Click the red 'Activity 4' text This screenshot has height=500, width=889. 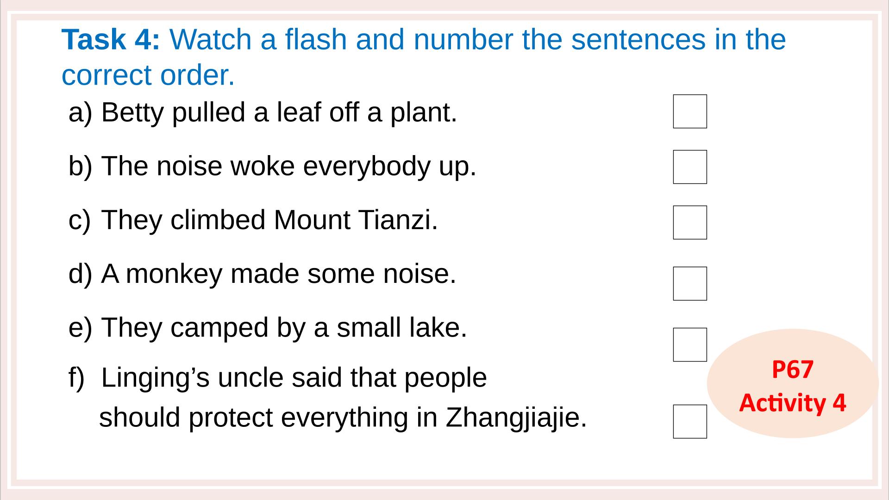pos(793,403)
